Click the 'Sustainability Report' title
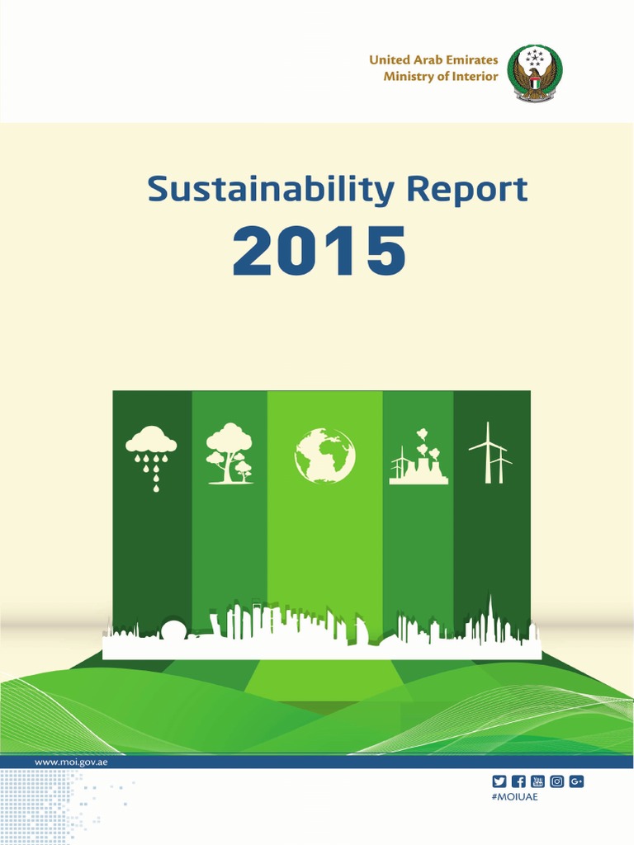Image resolution: width=634 pixels, height=845 pixels. 338,190
